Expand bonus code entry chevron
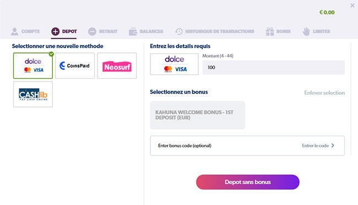 tap(333, 145)
